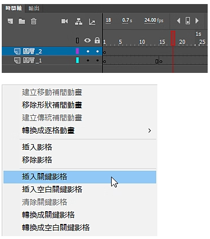Click the red playhead marker
The height and width of the screenshot is (239, 210).
173,38
